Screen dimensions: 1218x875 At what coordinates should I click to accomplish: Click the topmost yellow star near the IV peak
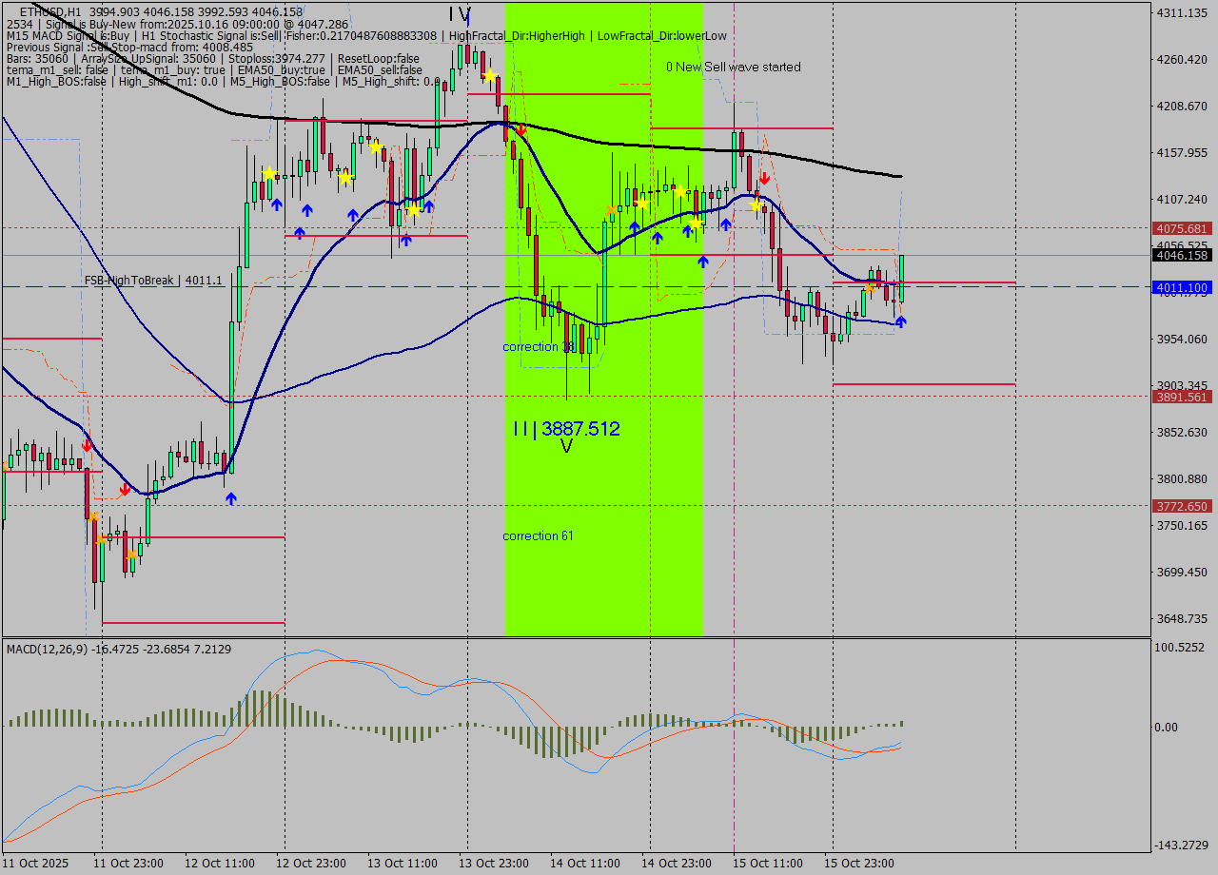[489, 75]
